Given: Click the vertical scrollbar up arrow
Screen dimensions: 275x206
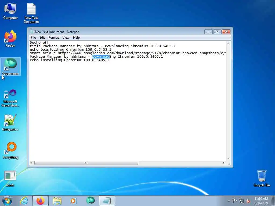Looking at the screenshot, I should 228,43.
